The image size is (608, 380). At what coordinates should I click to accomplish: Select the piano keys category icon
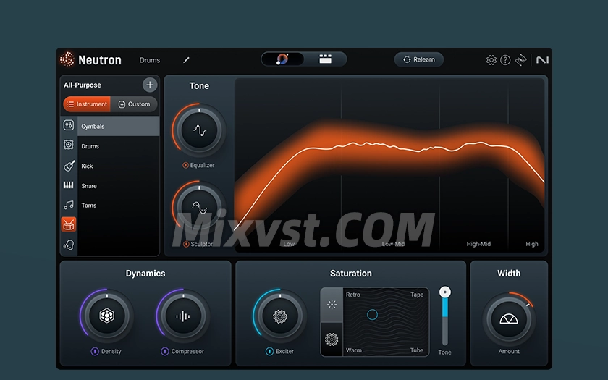pos(69,185)
